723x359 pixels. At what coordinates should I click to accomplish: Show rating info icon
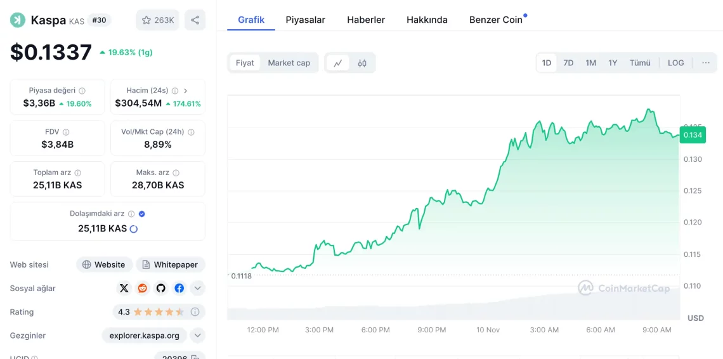click(195, 312)
